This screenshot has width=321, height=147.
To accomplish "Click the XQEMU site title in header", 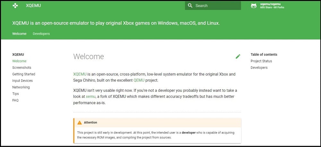I will click(x=33, y=5).
